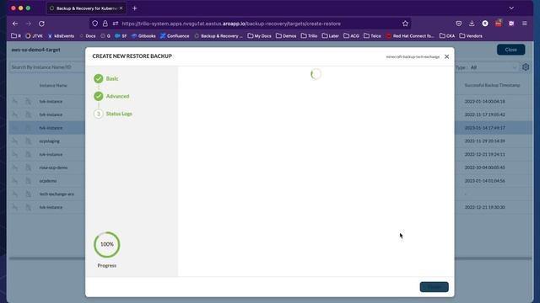Open the Type All dropdown
The height and width of the screenshot is (303, 540).
(494, 67)
